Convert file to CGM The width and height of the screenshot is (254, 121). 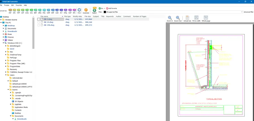click(x=57, y=11)
